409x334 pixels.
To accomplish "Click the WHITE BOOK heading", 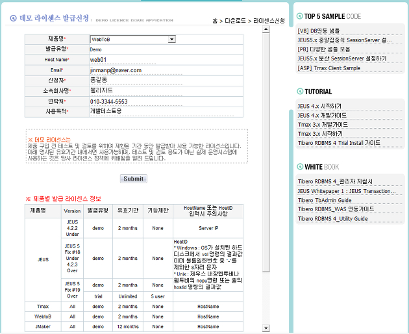I will point(322,167).
